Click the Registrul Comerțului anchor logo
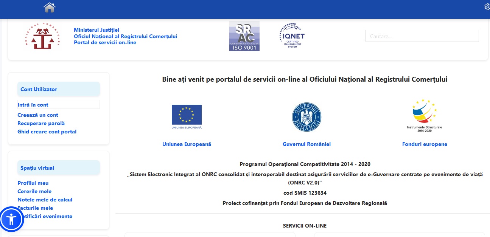 click(x=42, y=36)
